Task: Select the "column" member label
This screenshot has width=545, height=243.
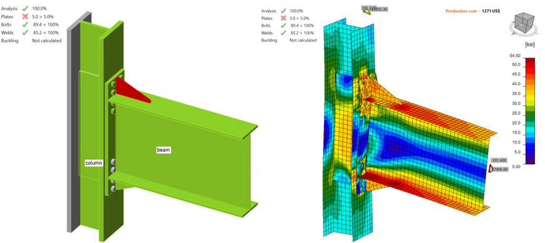Action: coord(94,163)
